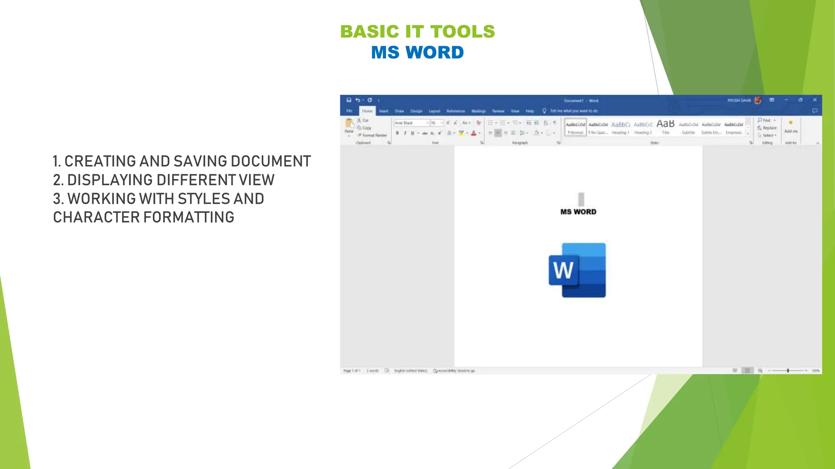This screenshot has width=835, height=469.
Task: Click the Save icon in quick access toolbar
Action: click(349, 100)
